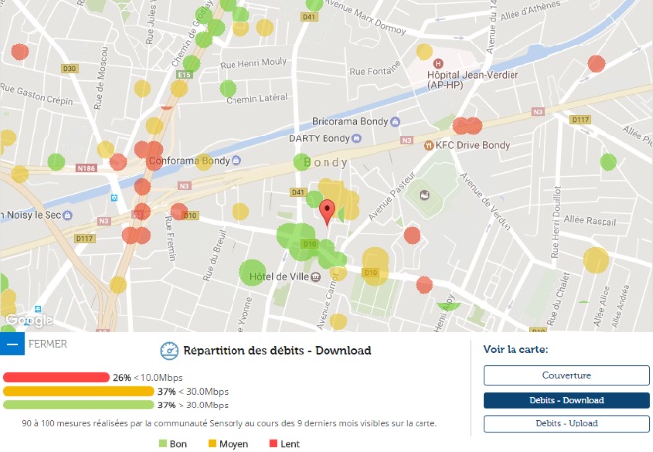Image resolution: width=653 pixels, height=452 pixels.
Task: Click the red Lent legend swatch
Action: coord(271,444)
